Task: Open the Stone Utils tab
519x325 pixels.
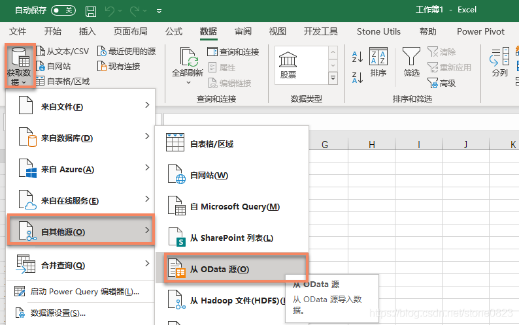Action: pos(378,31)
